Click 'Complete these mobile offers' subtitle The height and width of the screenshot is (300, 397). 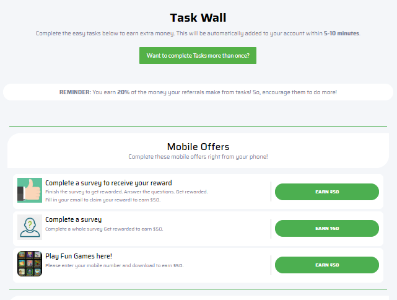198,157
